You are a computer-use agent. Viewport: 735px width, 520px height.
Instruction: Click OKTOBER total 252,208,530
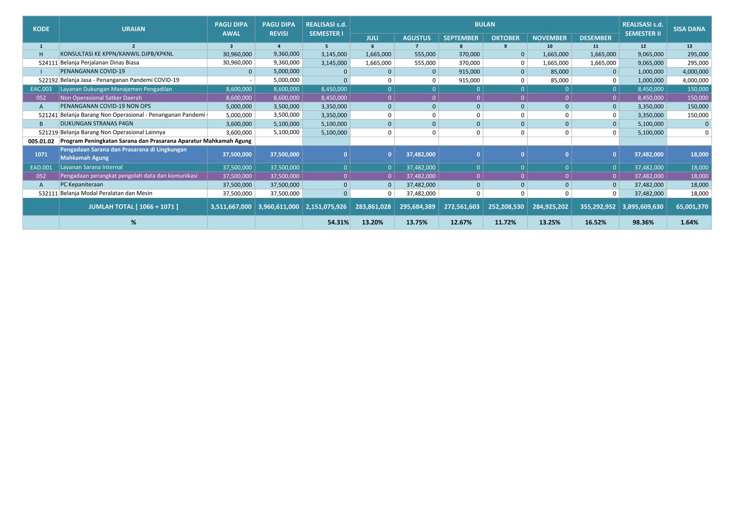point(505,207)
